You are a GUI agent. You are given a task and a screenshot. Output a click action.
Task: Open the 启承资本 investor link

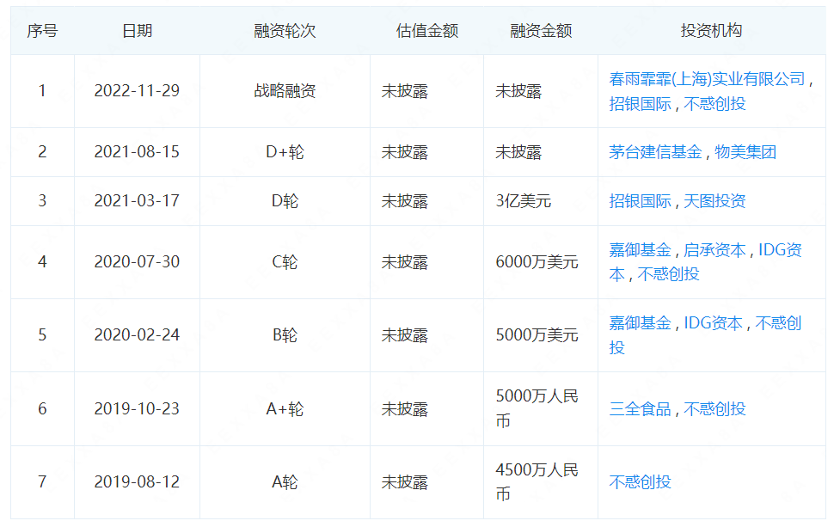(x=714, y=250)
